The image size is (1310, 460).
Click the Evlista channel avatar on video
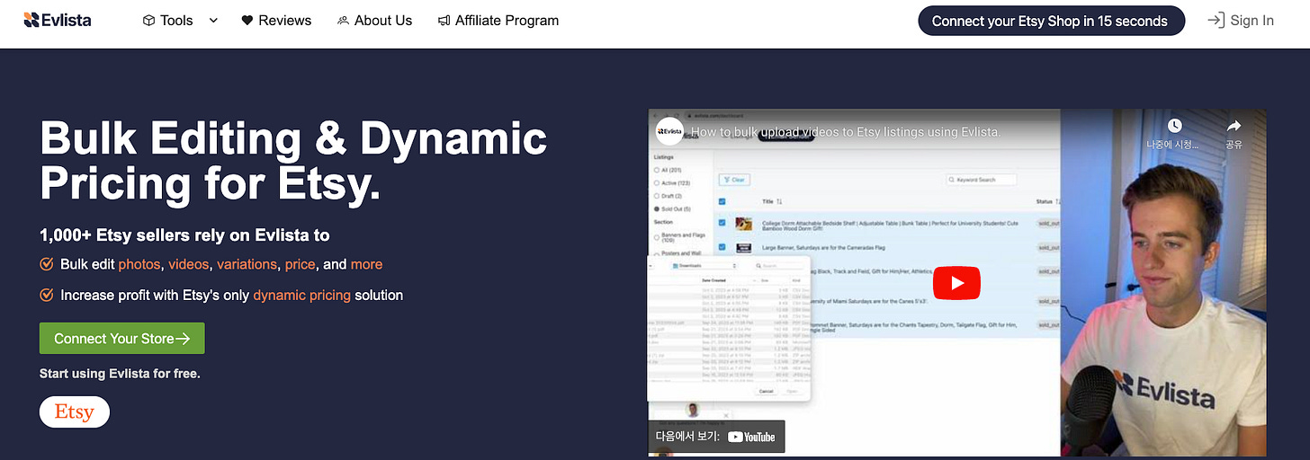(x=669, y=131)
